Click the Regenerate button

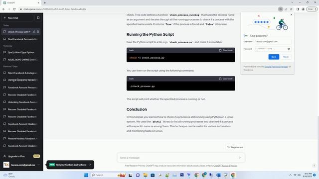pyautogui.click(x=235, y=147)
